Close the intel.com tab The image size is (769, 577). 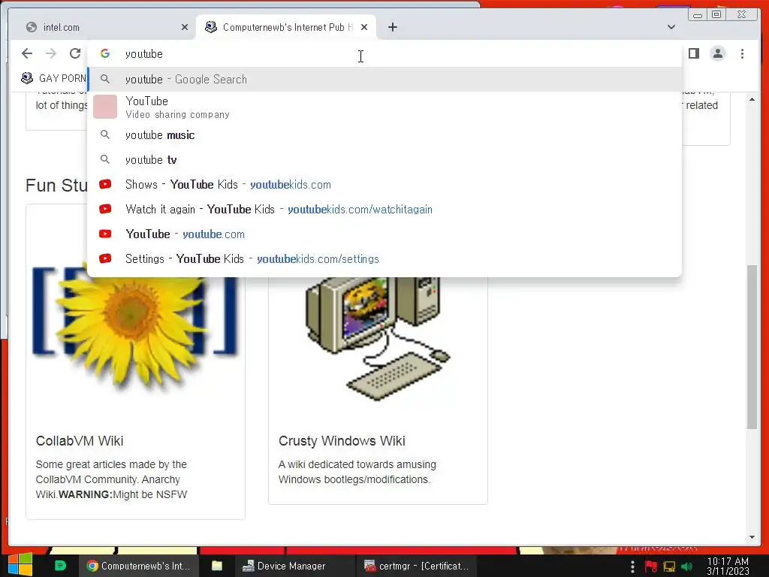click(x=185, y=27)
